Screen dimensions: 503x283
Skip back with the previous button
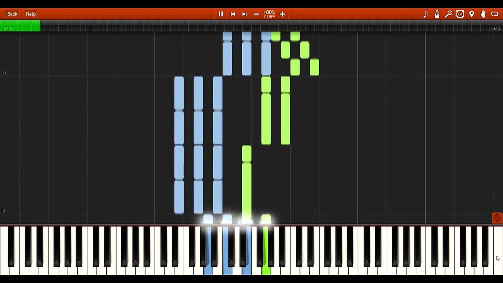pyautogui.click(x=233, y=14)
